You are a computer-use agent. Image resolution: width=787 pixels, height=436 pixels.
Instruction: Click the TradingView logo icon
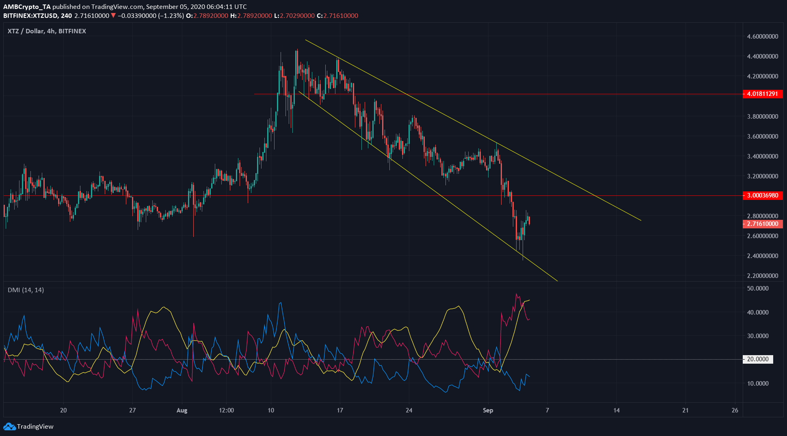click(x=9, y=426)
